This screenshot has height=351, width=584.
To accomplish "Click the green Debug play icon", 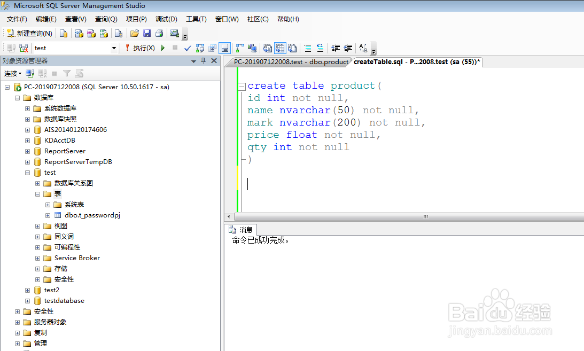I will pos(163,48).
